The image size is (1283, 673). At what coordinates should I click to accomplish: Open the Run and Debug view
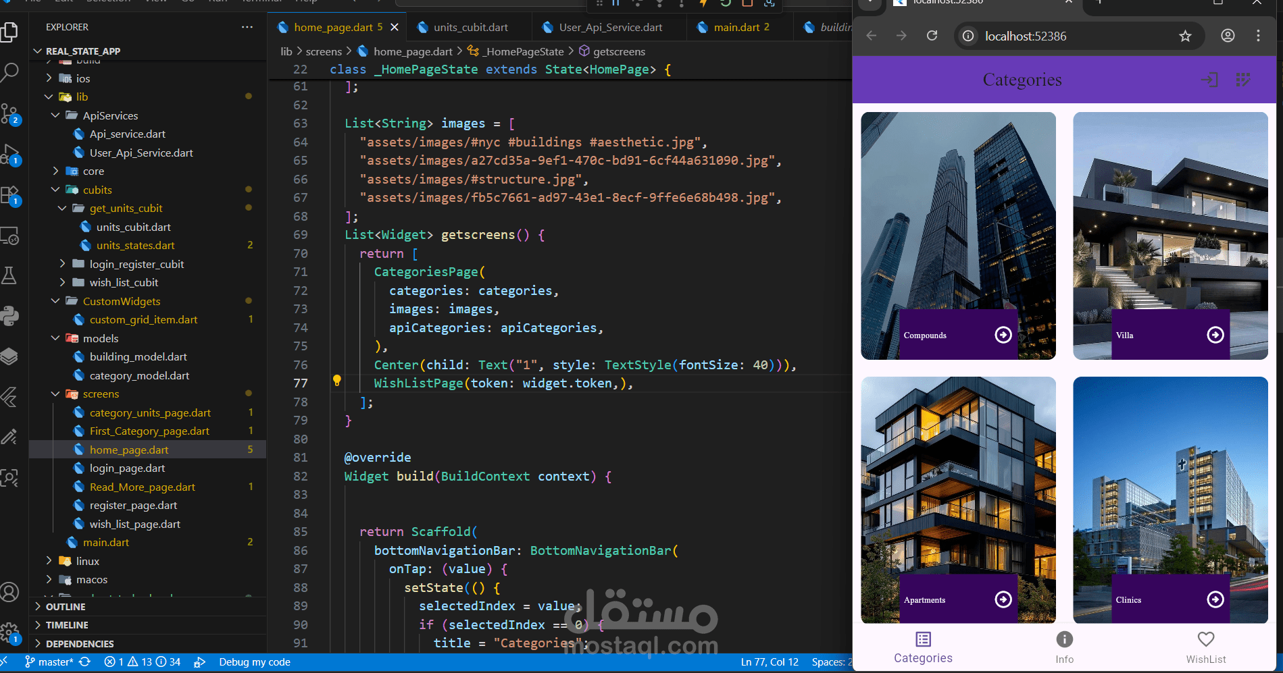tap(10, 155)
